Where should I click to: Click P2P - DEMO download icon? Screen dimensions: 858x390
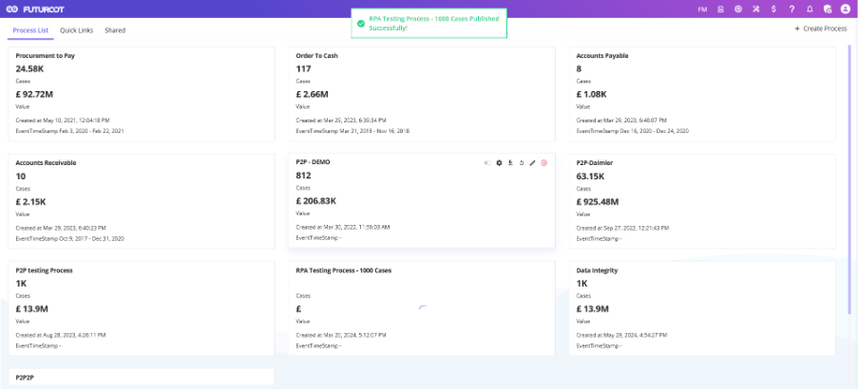[510, 163]
